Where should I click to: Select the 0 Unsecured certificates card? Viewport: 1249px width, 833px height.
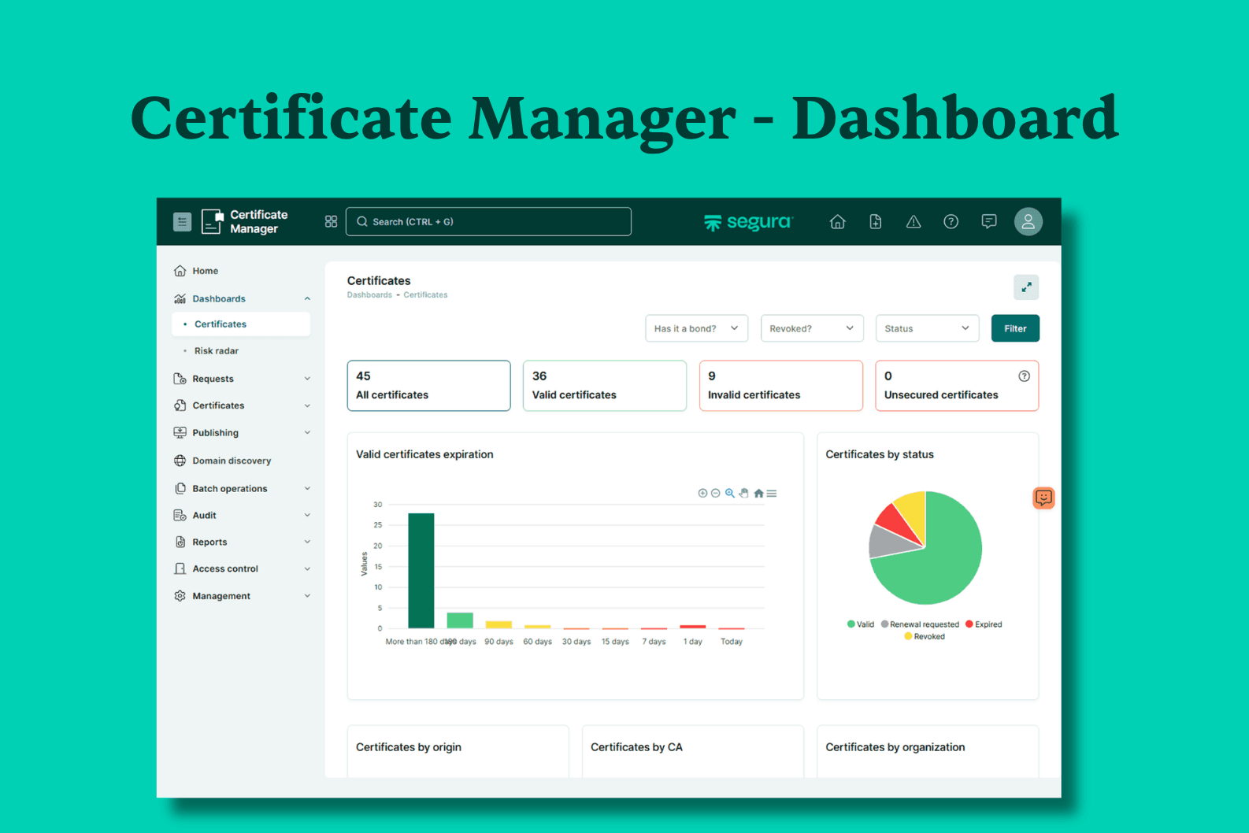coord(957,386)
